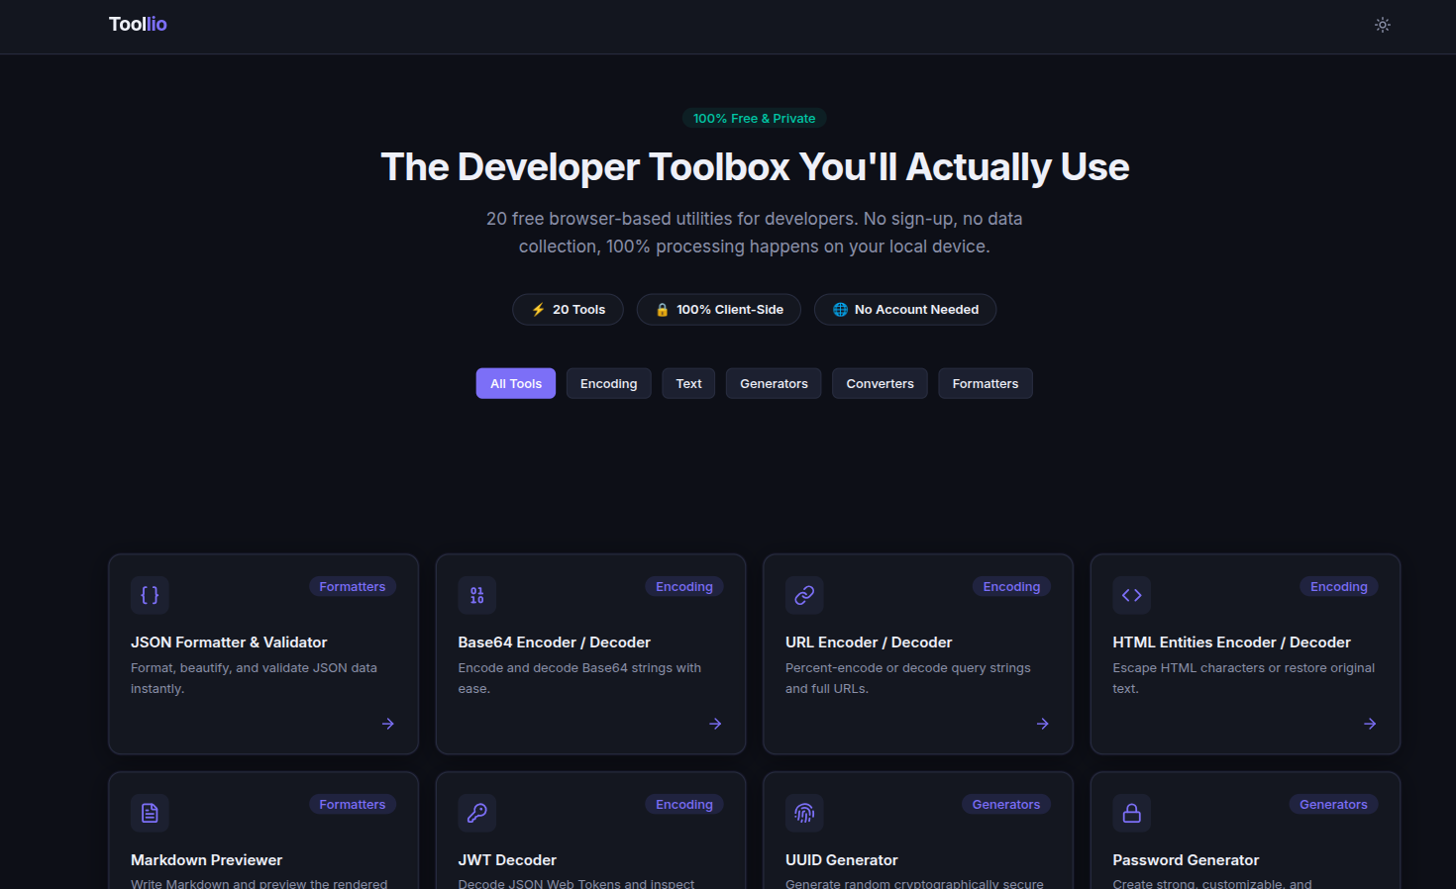This screenshot has height=889, width=1456.
Task: Open the UUID Generator title
Action: (842, 860)
